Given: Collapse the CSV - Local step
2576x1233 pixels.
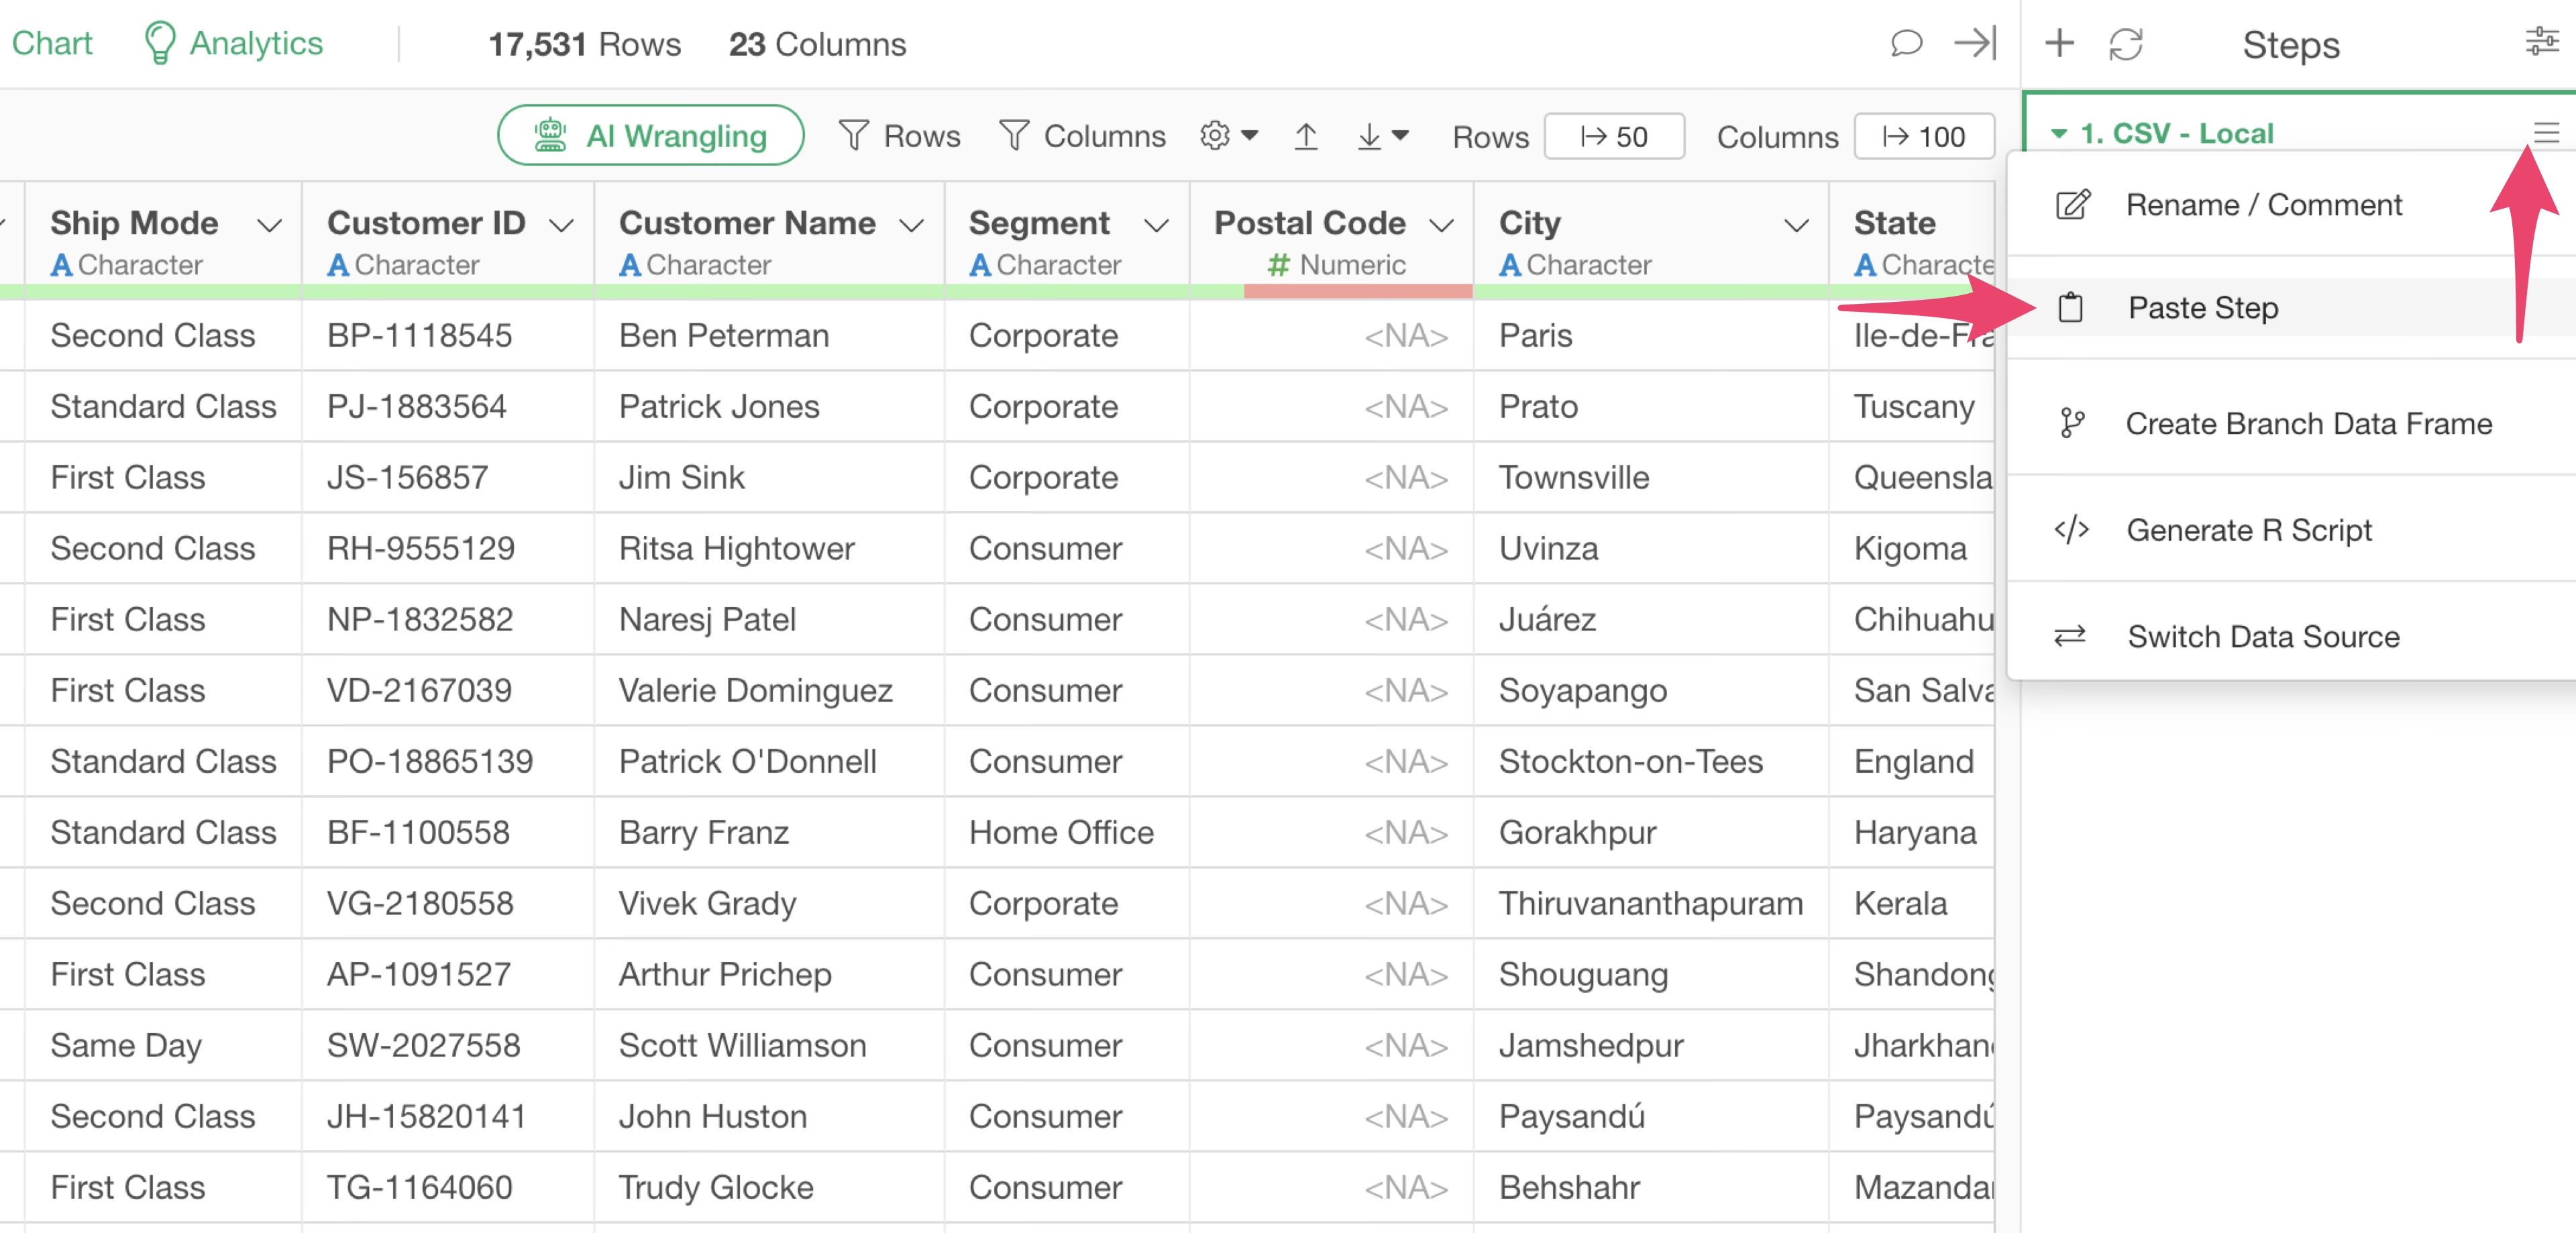Looking at the screenshot, I should (2058, 133).
